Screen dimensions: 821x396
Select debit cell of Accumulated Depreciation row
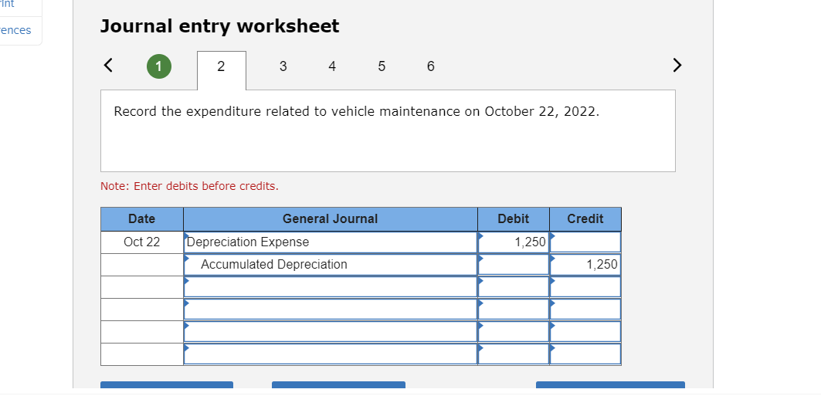[513, 265]
